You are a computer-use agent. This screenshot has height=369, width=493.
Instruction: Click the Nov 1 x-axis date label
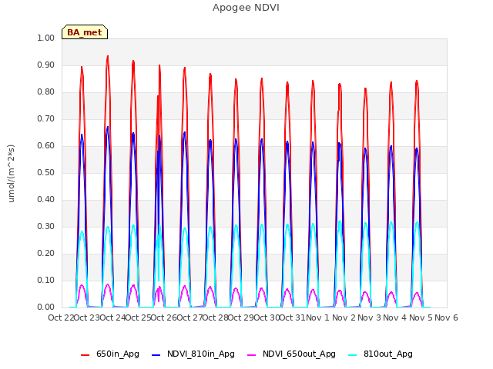point(318,317)
